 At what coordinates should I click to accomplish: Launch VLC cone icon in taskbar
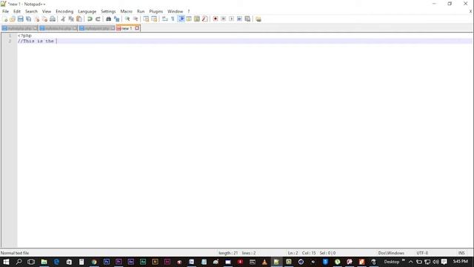(264, 262)
